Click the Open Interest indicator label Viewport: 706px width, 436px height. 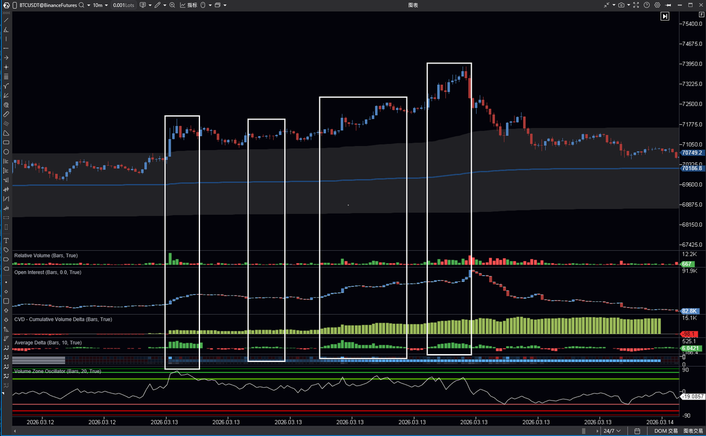(x=48, y=272)
